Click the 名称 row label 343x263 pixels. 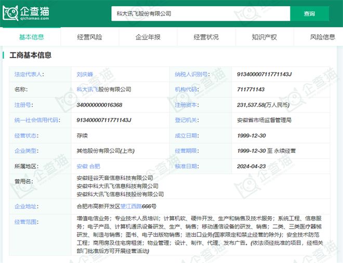pyautogui.click(x=21, y=89)
